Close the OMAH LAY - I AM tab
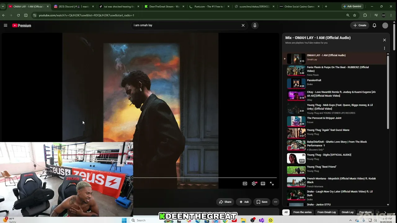The height and width of the screenshot is (223, 397). click(x=47, y=7)
